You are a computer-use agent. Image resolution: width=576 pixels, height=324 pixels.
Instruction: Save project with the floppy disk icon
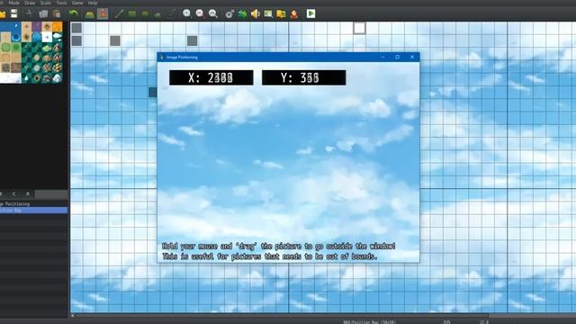click(14, 14)
